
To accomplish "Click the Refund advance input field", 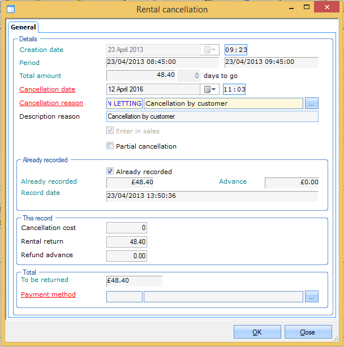I will pyautogui.click(x=127, y=256).
